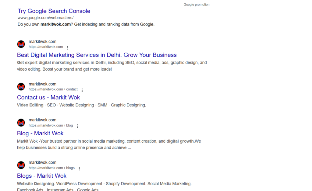The height and width of the screenshot is (191, 312).
Task: Click the 'Markit Wok -Your trusted partner' snippet
Action: tap(109, 144)
